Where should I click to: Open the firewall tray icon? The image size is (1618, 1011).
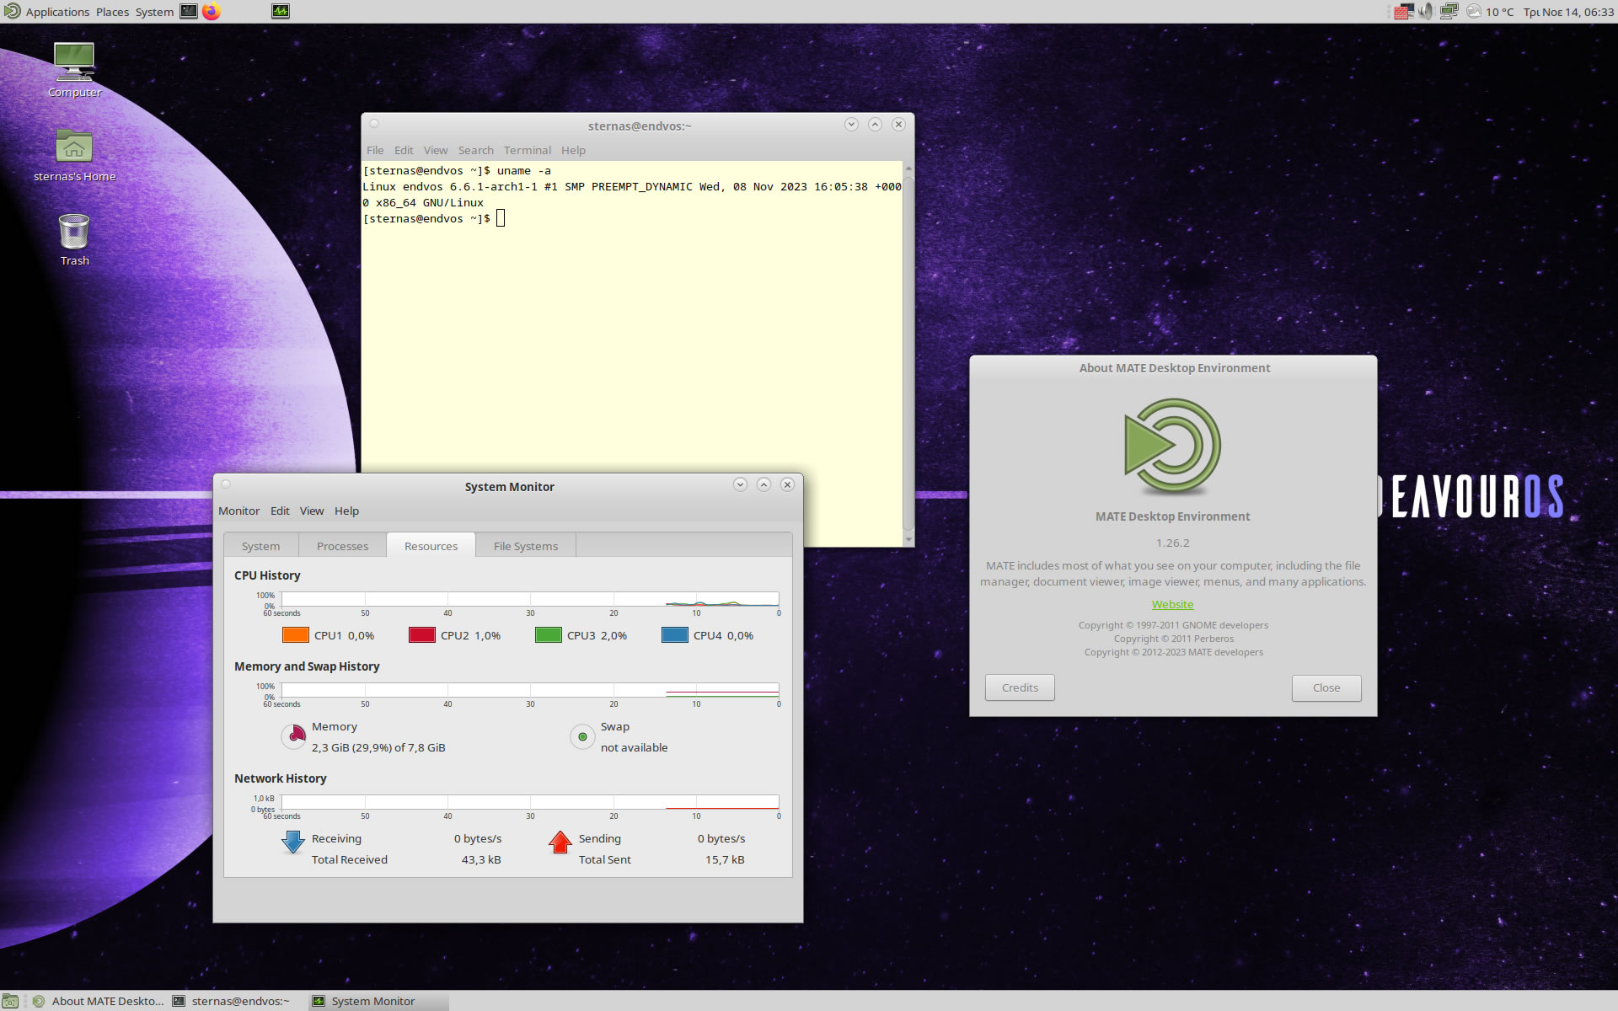1403,12
